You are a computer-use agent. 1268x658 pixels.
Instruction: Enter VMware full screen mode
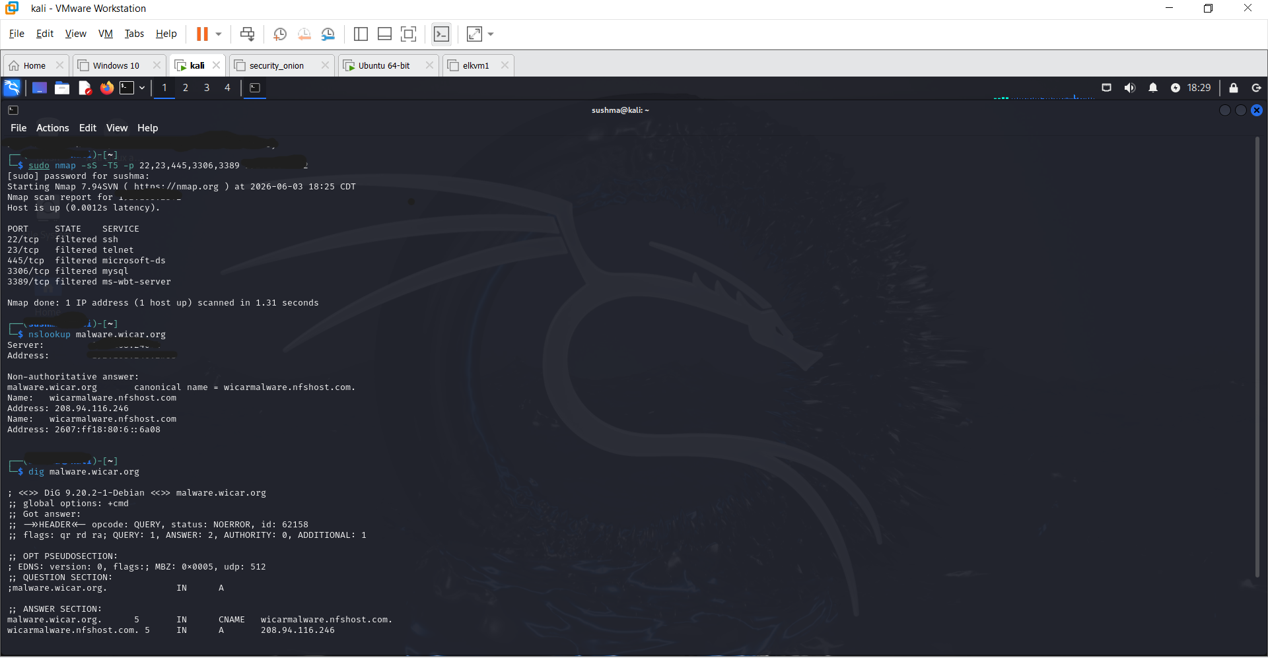pos(409,34)
